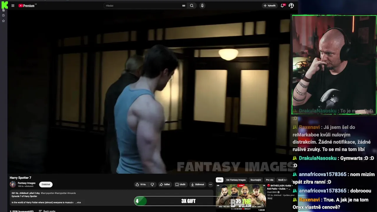Screen dimensions: 377x212
Task: Start voice search with microphone
Action: pyautogui.click(x=202, y=6)
